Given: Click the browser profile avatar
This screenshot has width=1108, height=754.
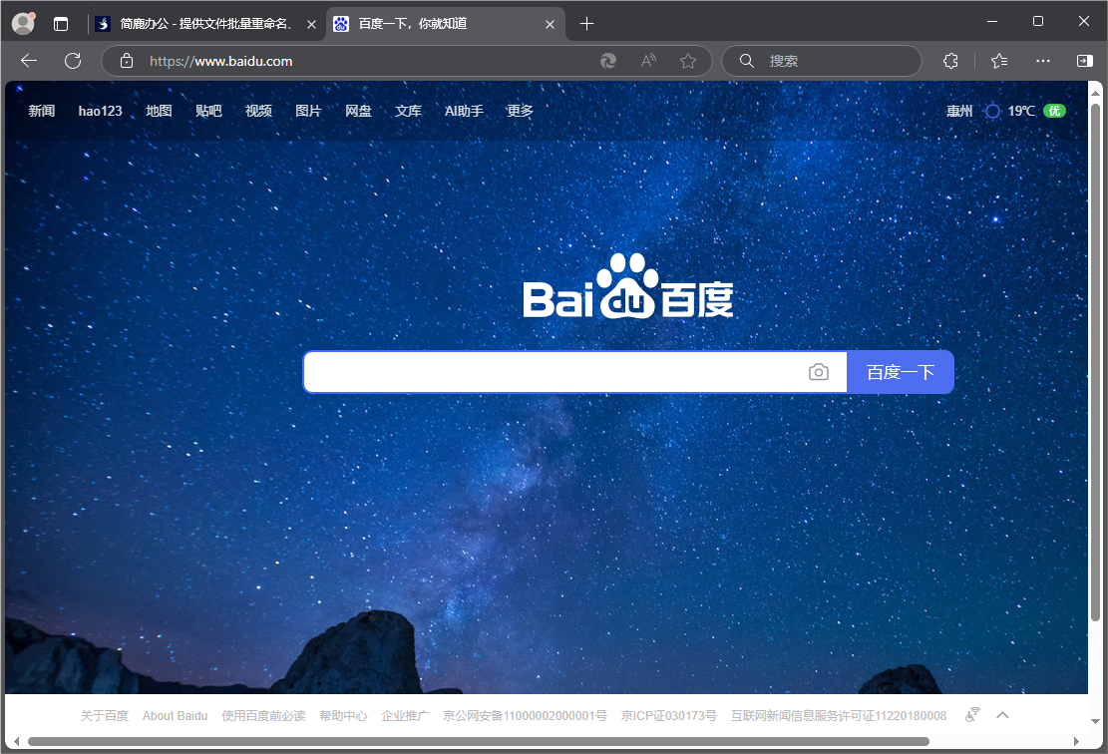Looking at the screenshot, I should (x=22, y=22).
